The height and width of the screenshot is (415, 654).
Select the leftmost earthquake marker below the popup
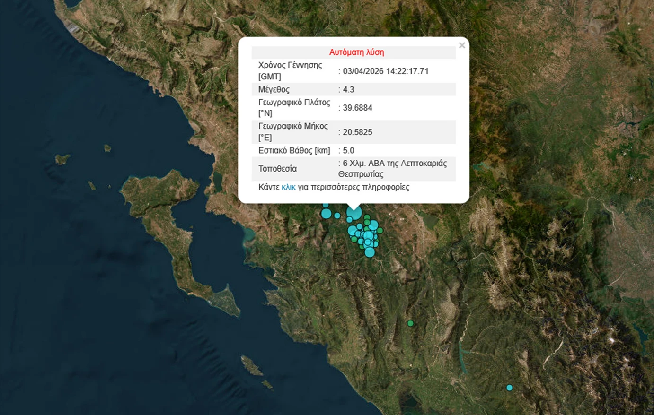(326, 214)
